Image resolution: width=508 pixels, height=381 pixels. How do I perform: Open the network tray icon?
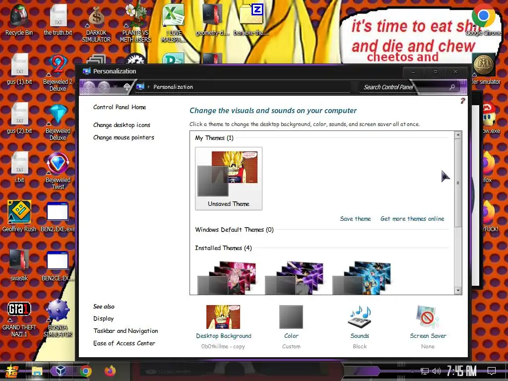click(x=424, y=371)
